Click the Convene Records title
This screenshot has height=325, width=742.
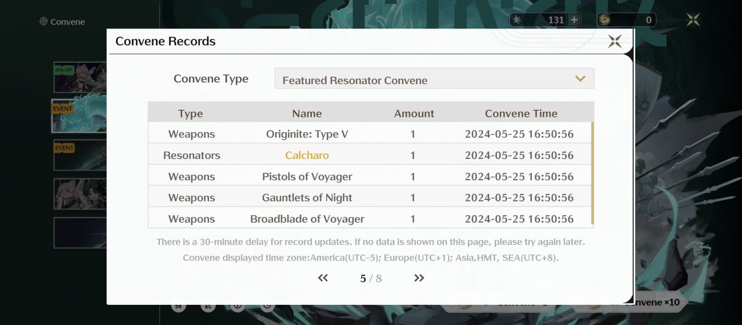click(165, 41)
